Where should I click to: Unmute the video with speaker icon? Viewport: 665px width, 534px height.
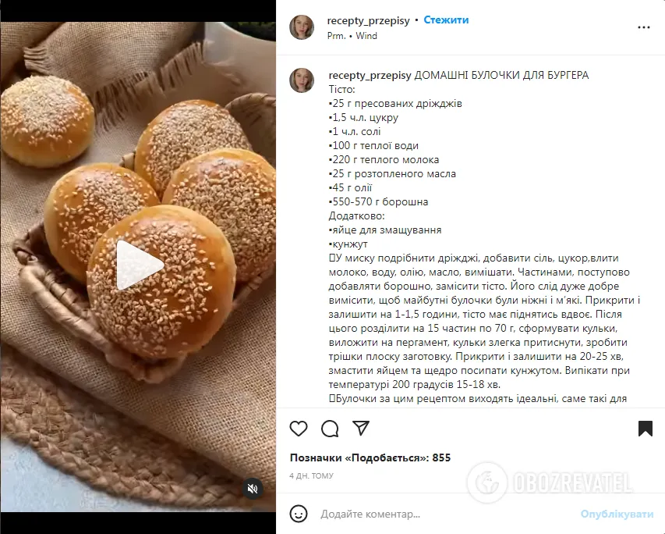coord(253,489)
